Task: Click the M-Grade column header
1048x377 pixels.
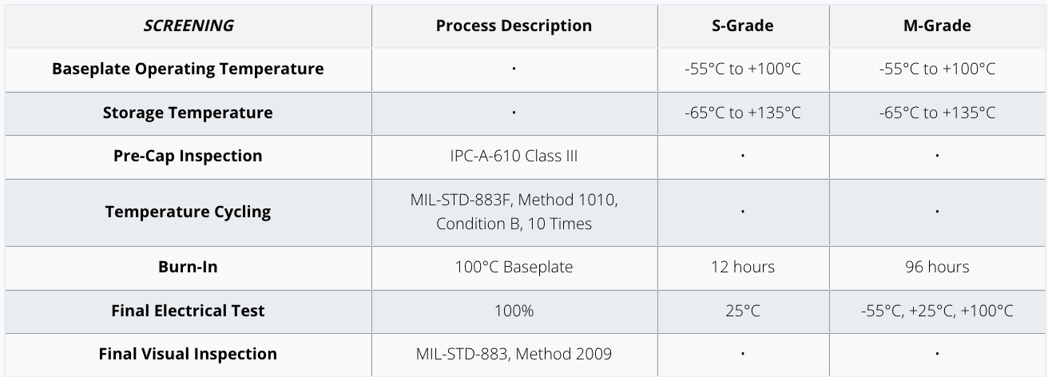Action: pos(937,26)
